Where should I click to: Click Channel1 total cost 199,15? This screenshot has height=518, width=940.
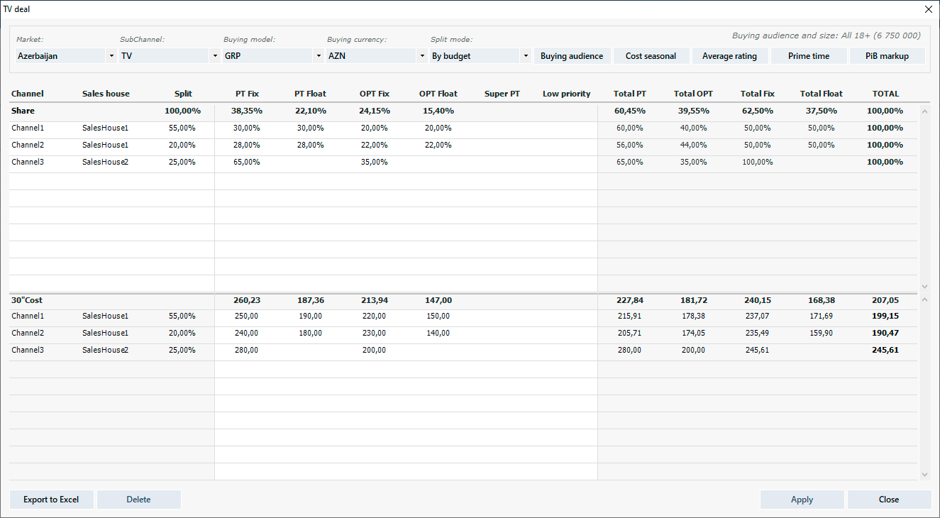pos(885,316)
